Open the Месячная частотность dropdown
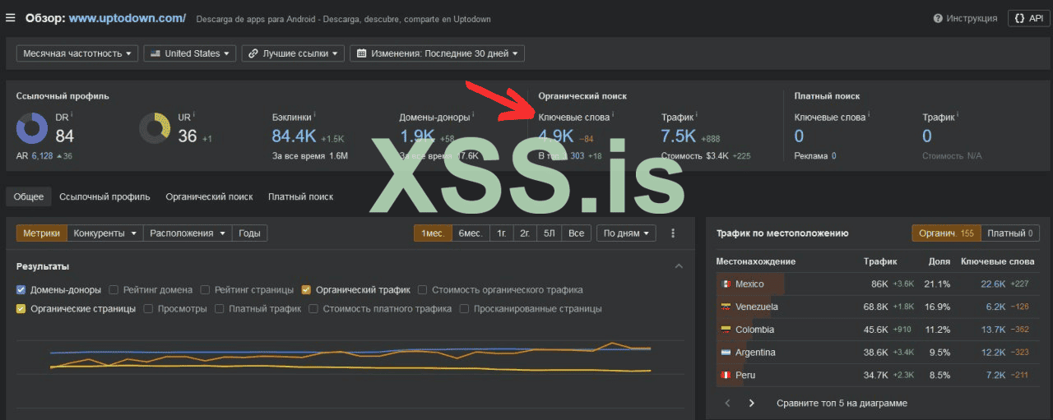 pyautogui.click(x=77, y=53)
